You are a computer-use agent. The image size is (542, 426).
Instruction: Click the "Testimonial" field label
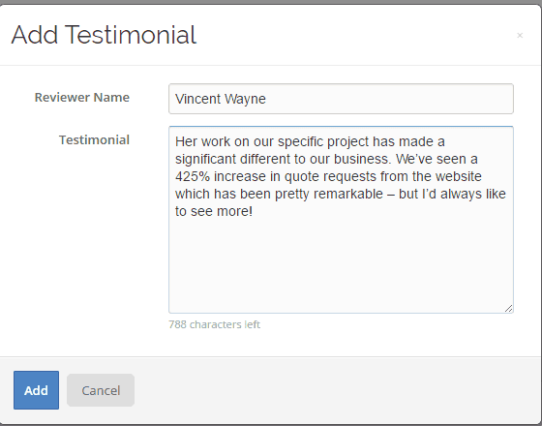pyautogui.click(x=94, y=140)
